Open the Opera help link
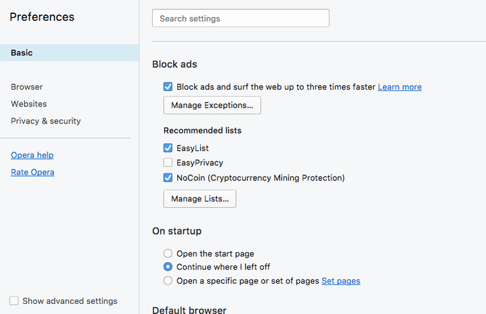The image size is (486, 314). 32,155
